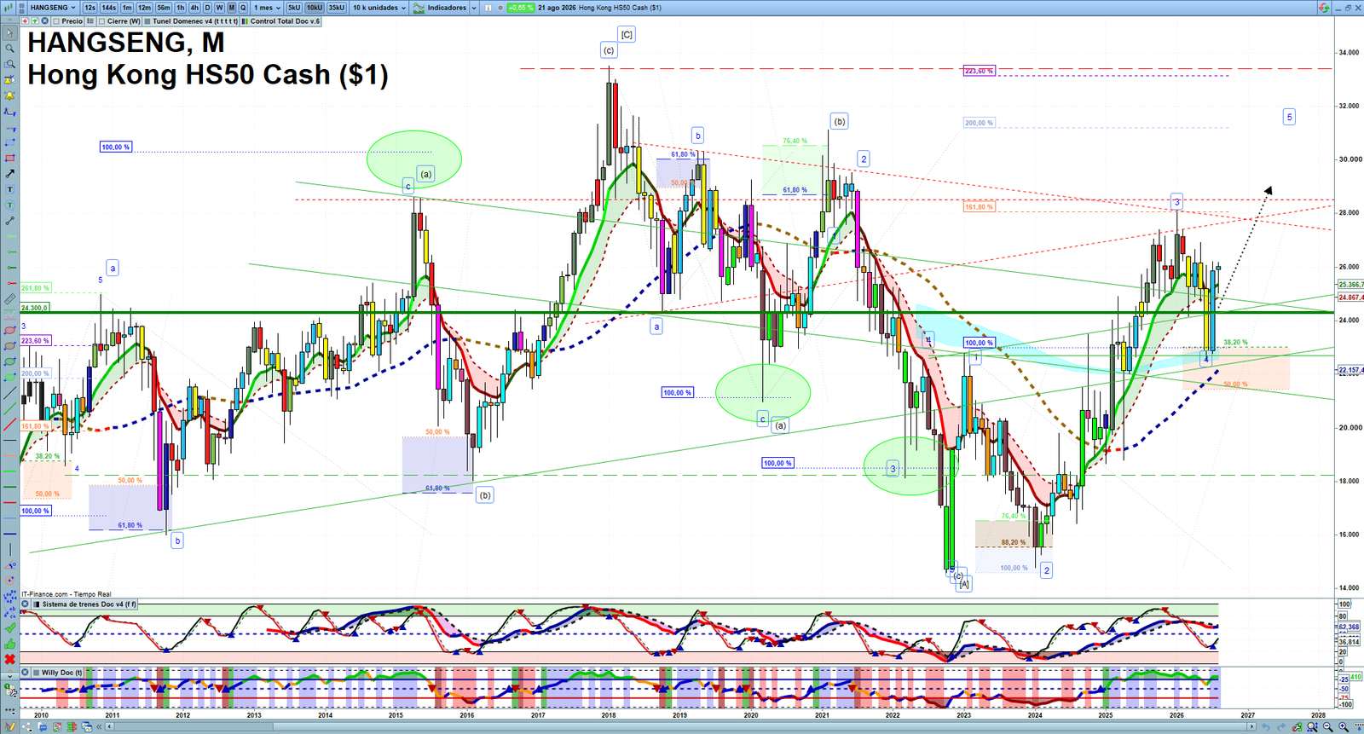Expand the left toolbar chevron

tap(9, 676)
